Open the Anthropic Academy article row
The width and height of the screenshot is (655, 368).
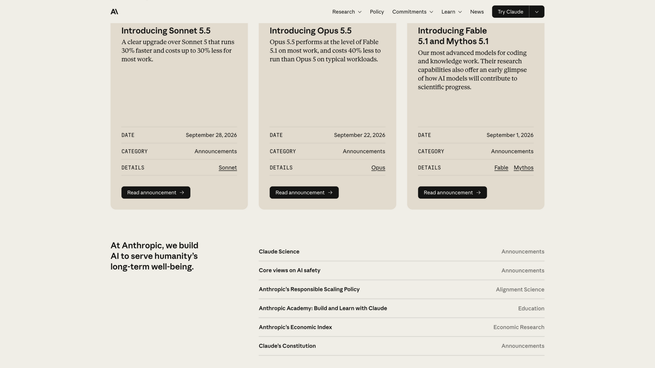pos(401,308)
